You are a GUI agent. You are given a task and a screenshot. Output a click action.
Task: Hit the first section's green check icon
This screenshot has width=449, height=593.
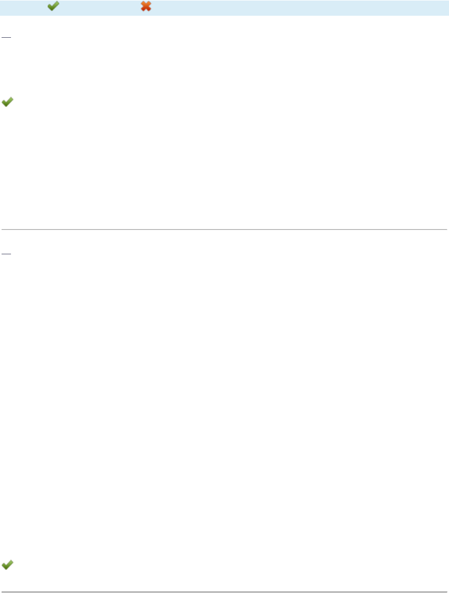(7, 103)
